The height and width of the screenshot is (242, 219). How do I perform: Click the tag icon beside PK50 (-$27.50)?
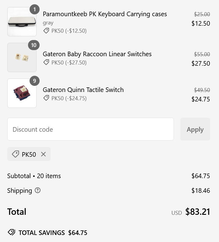point(46,62)
